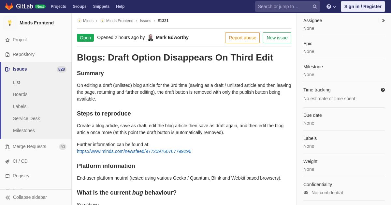Collapse the right sidebar with chevron toggle
Image resolution: width=391 pixels, height=205 pixels.
click(383, 20)
